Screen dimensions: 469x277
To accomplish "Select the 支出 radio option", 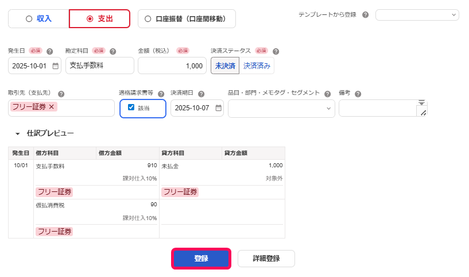I will point(99,19).
